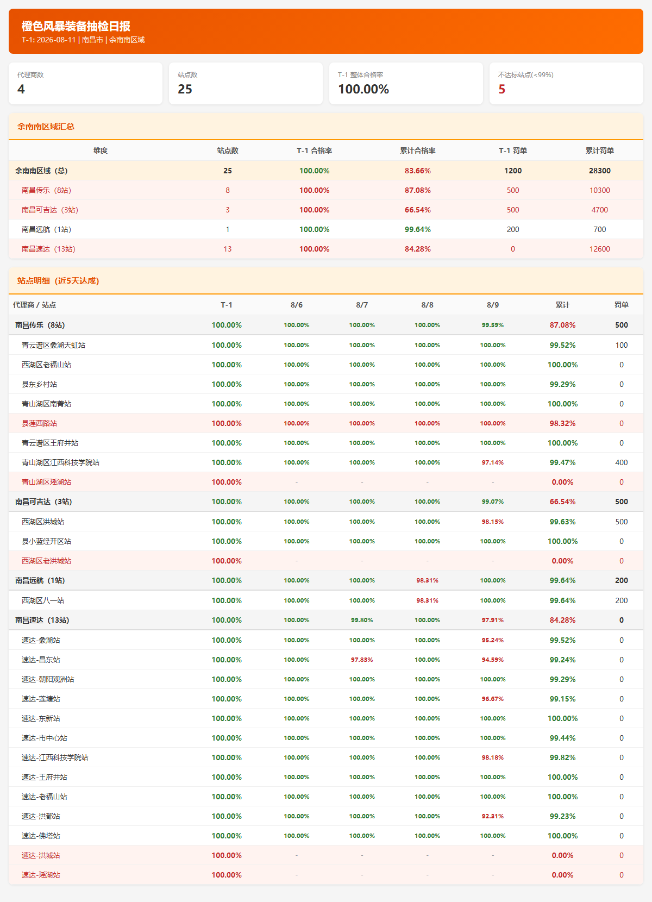
Task: Click the 不达标站点 card value 5
Action: click(x=502, y=89)
